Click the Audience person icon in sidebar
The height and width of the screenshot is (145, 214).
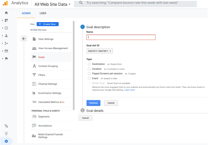[6, 36]
